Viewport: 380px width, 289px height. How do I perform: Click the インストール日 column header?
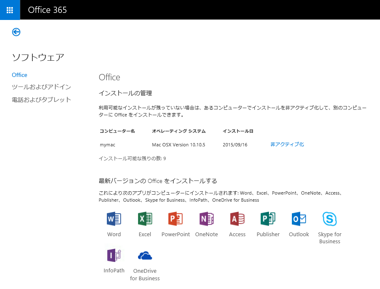coord(238,131)
